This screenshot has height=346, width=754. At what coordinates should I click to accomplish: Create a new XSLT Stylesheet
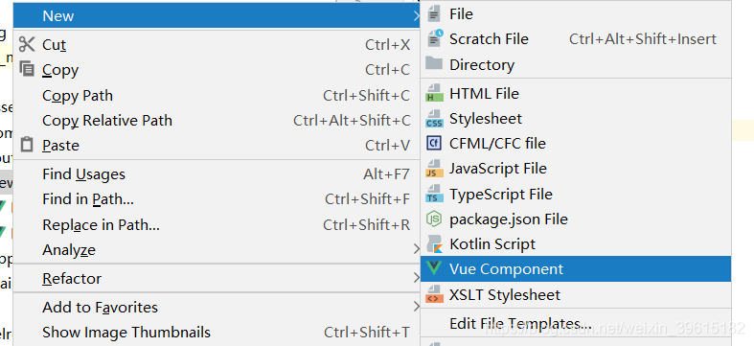[576, 294]
